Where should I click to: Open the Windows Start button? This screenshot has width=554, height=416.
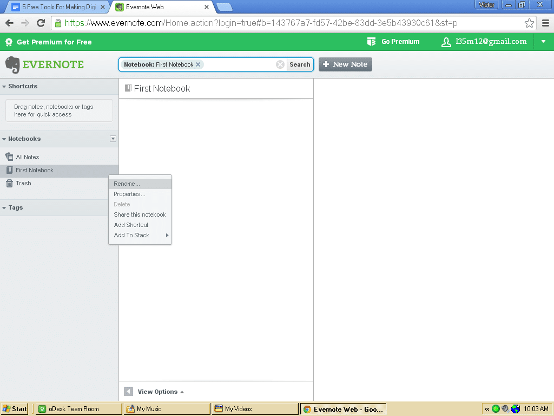[14, 409]
